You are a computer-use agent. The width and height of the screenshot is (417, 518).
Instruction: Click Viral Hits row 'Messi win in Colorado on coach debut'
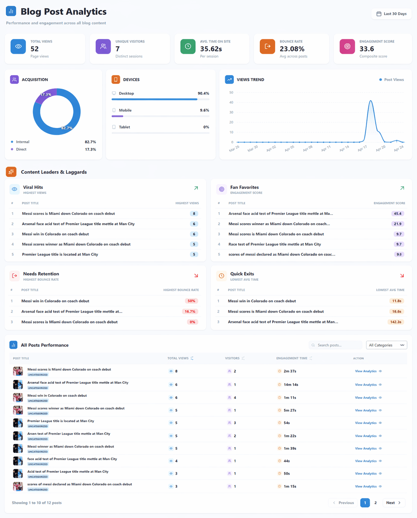tap(105, 234)
